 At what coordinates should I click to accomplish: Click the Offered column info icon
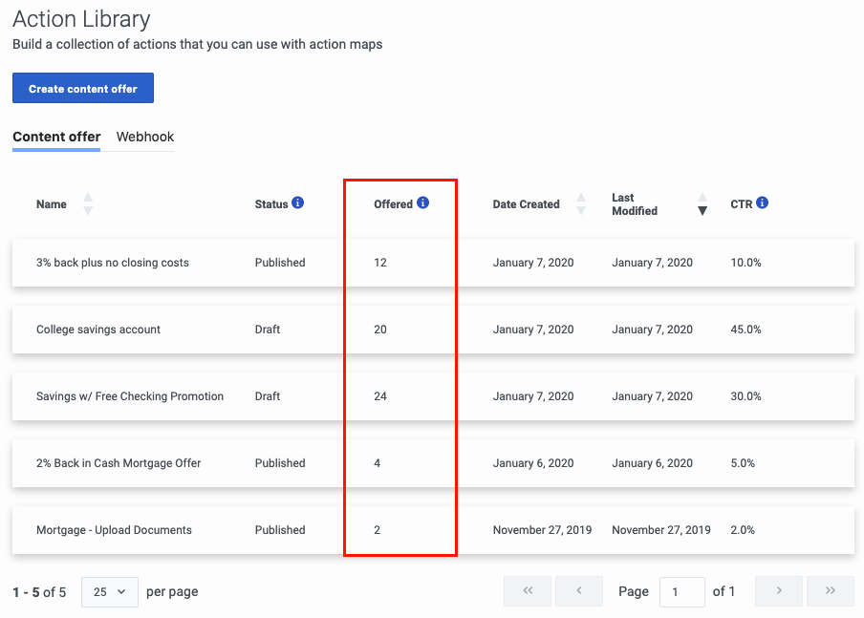point(422,202)
